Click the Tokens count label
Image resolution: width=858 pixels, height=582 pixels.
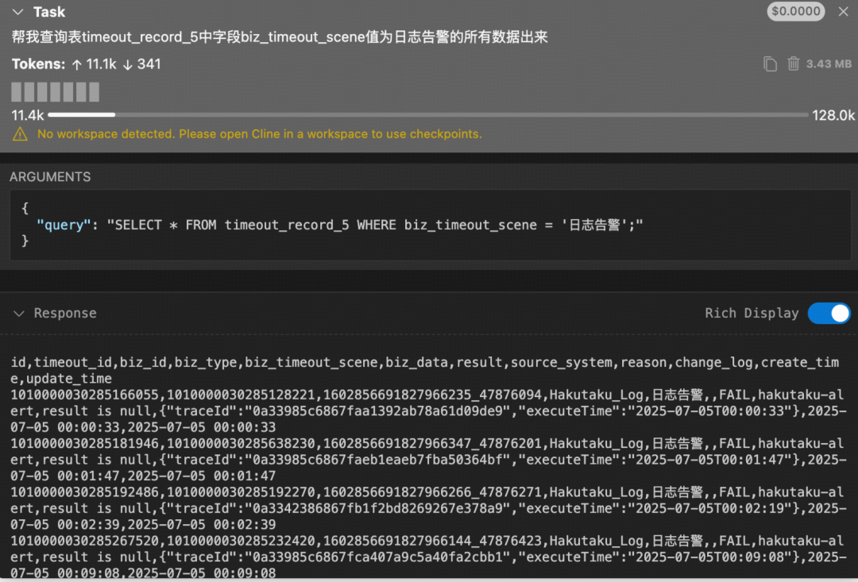[87, 64]
